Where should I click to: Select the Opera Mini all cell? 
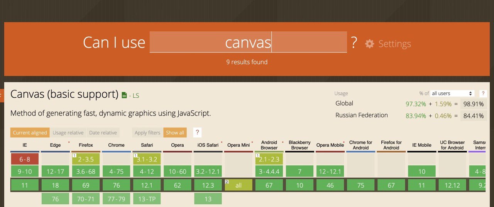pos(239,185)
